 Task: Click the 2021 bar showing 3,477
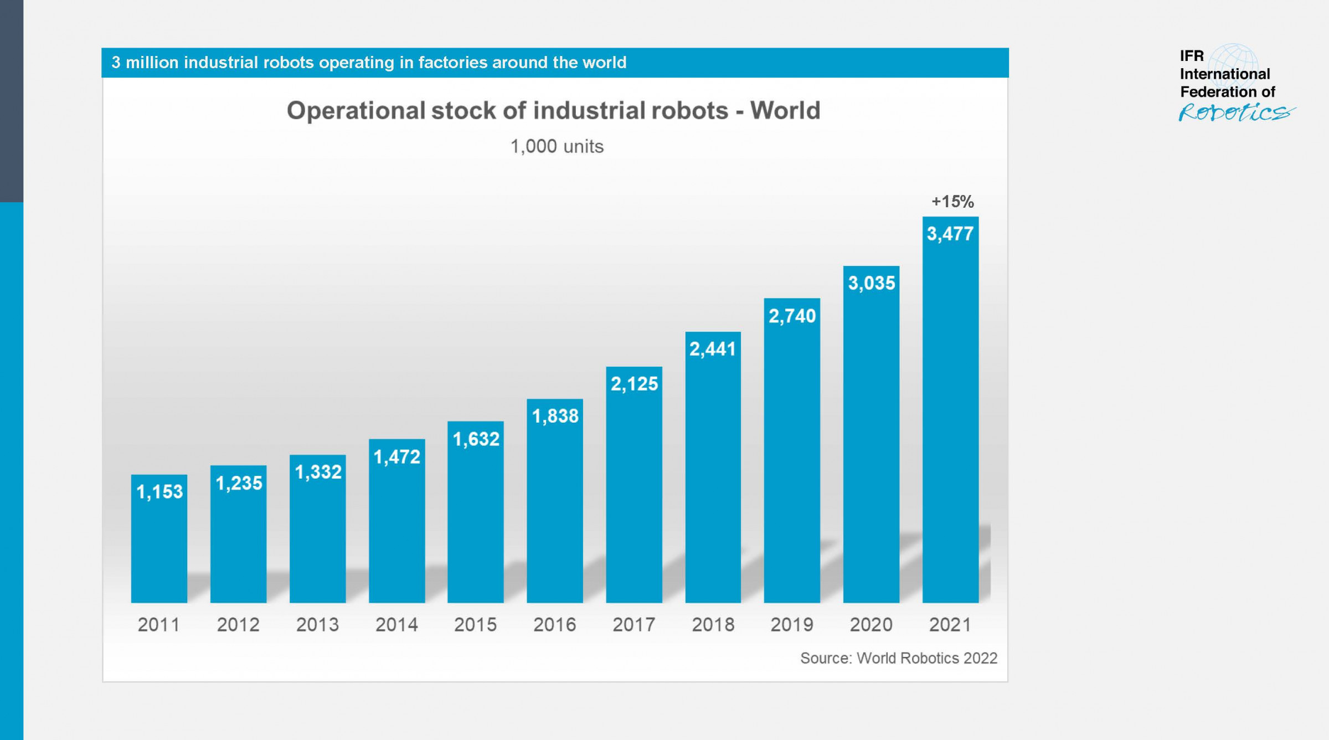[x=950, y=410]
